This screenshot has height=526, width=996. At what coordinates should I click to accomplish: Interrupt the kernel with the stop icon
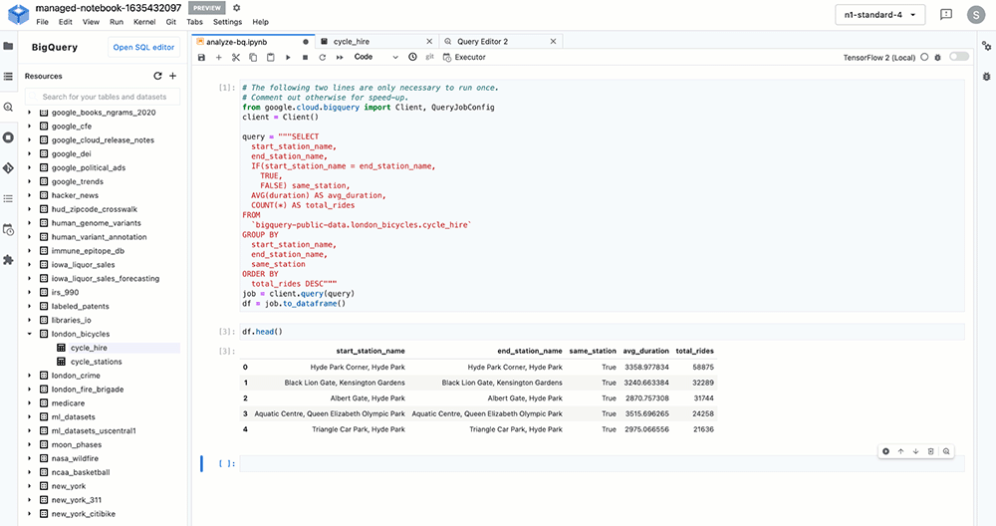pyautogui.click(x=305, y=57)
